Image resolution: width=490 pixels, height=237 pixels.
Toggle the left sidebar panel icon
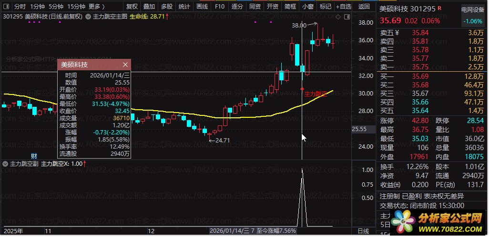point(6,6)
